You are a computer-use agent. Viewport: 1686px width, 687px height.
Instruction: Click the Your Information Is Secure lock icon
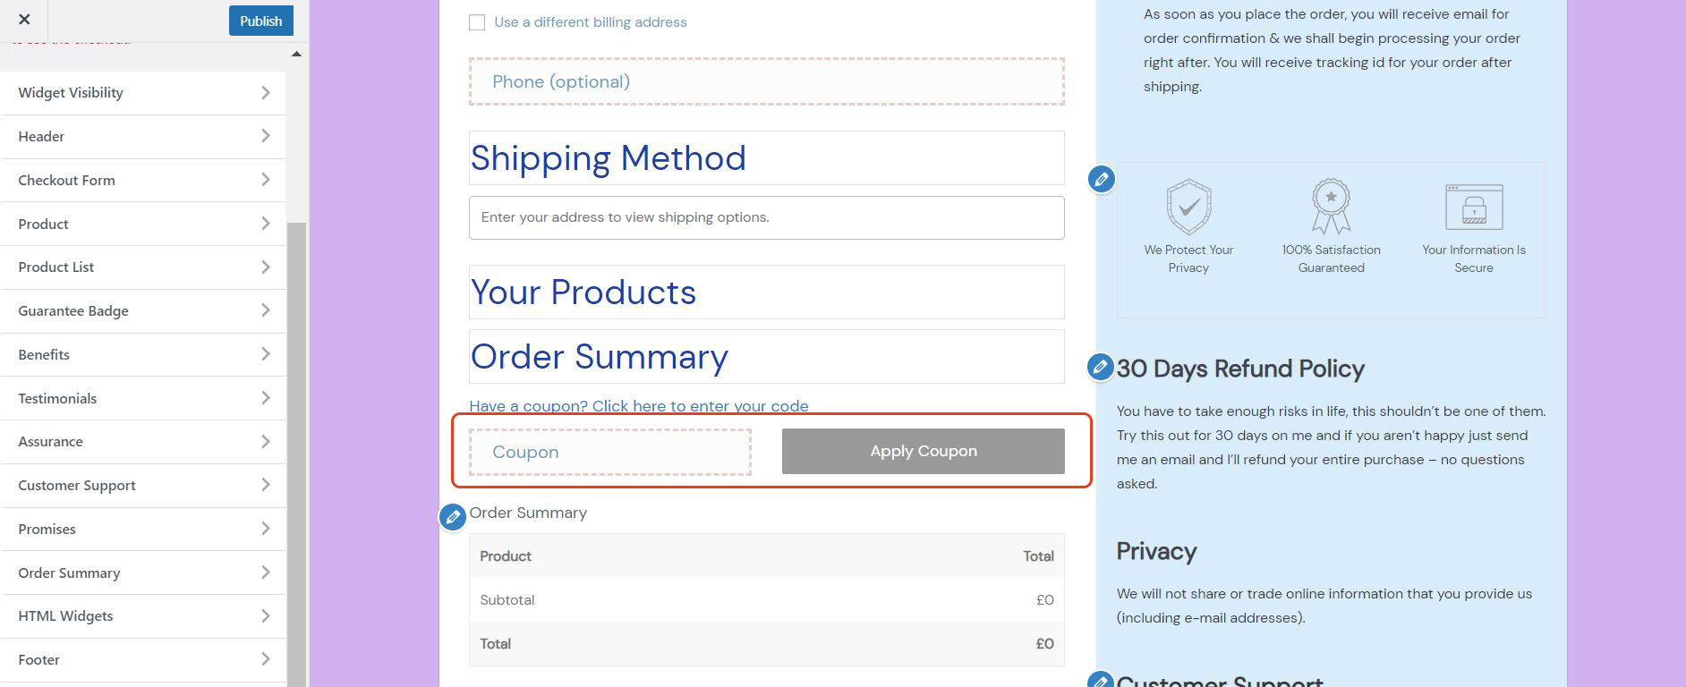click(1474, 207)
